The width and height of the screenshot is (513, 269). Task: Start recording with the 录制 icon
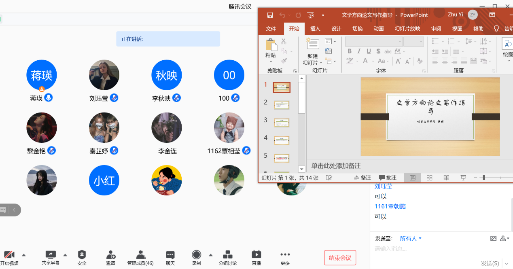[196, 254]
